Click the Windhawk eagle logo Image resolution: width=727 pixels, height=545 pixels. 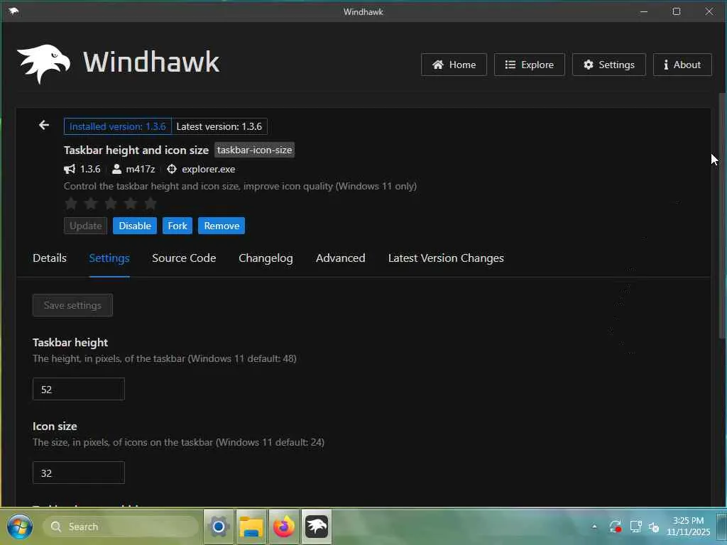pyautogui.click(x=43, y=63)
